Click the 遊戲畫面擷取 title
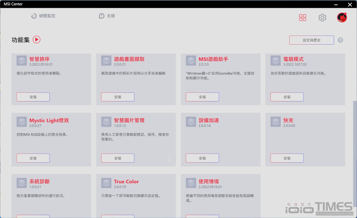Screen dimensions: 357x218 point(129,59)
